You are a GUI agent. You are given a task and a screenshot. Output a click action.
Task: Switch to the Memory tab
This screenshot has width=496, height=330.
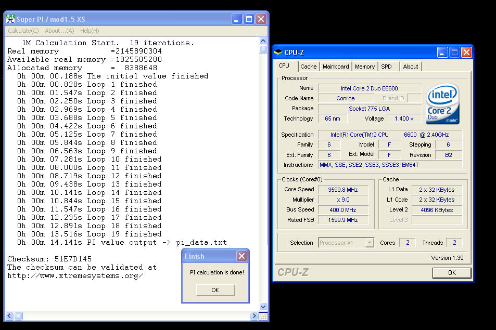[x=365, y=67]
